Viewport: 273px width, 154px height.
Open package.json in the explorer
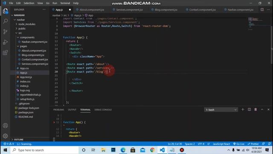pos(26,112)
